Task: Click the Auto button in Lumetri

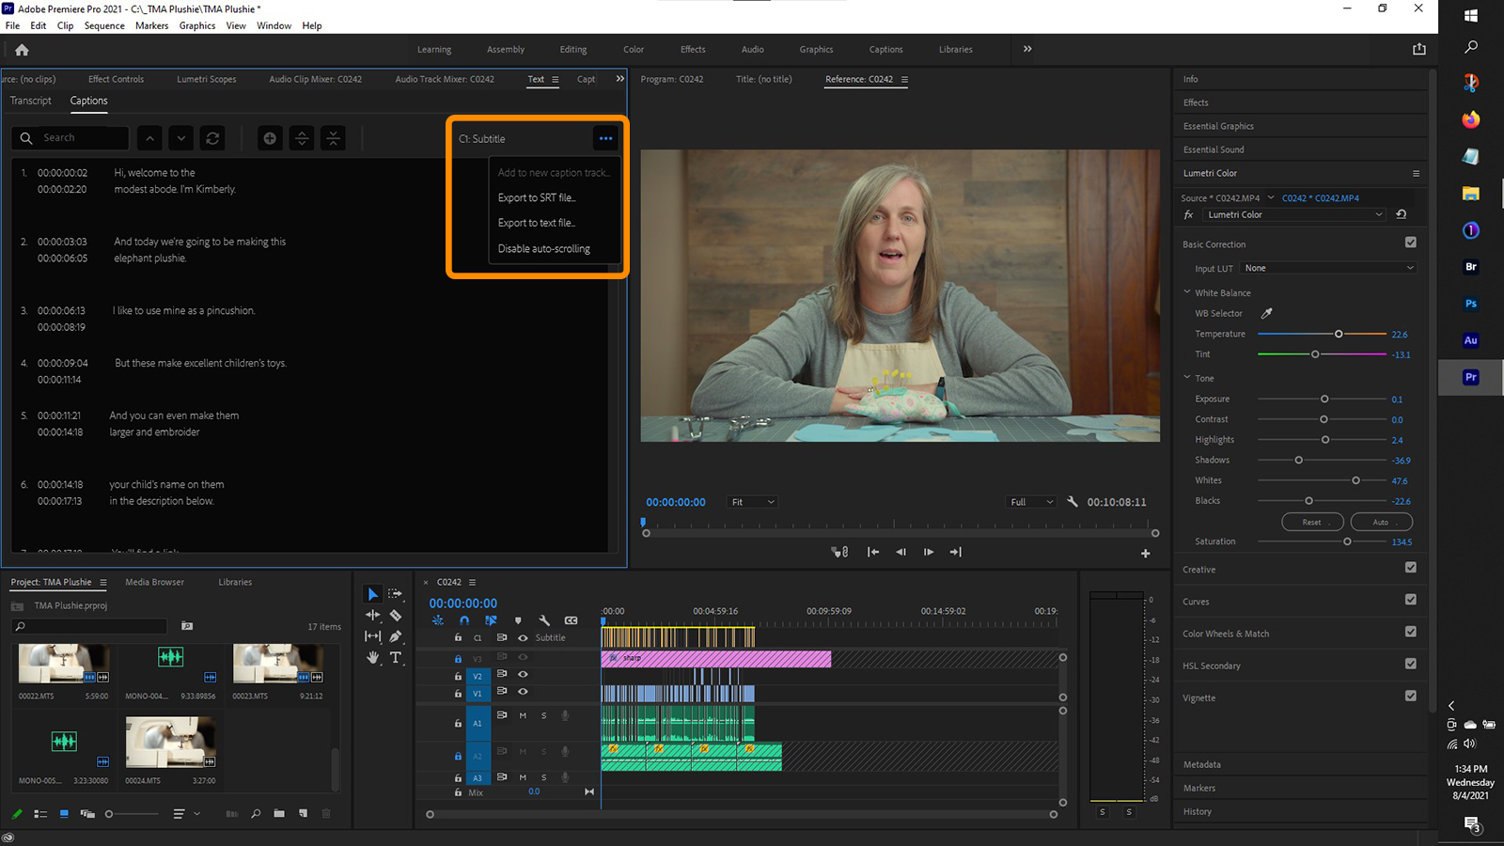Action: (x=1381, y=522)
